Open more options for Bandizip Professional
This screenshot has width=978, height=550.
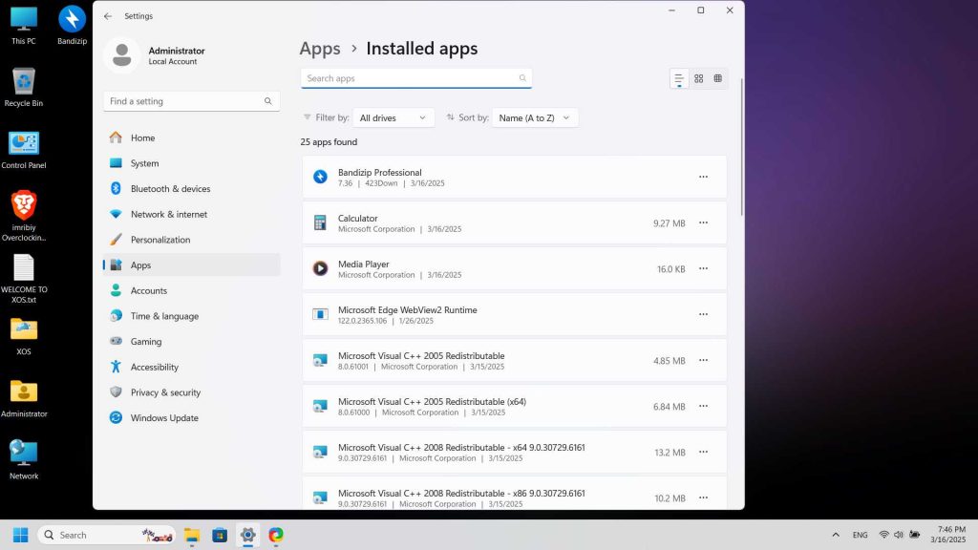coord(703,177)
